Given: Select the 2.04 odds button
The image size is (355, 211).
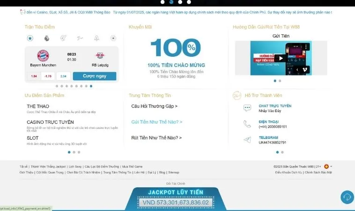Looking at the screenshot, I should coord(63,76).
